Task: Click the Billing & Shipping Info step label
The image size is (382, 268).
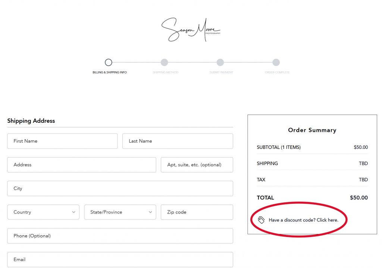Action: point(110,72)
